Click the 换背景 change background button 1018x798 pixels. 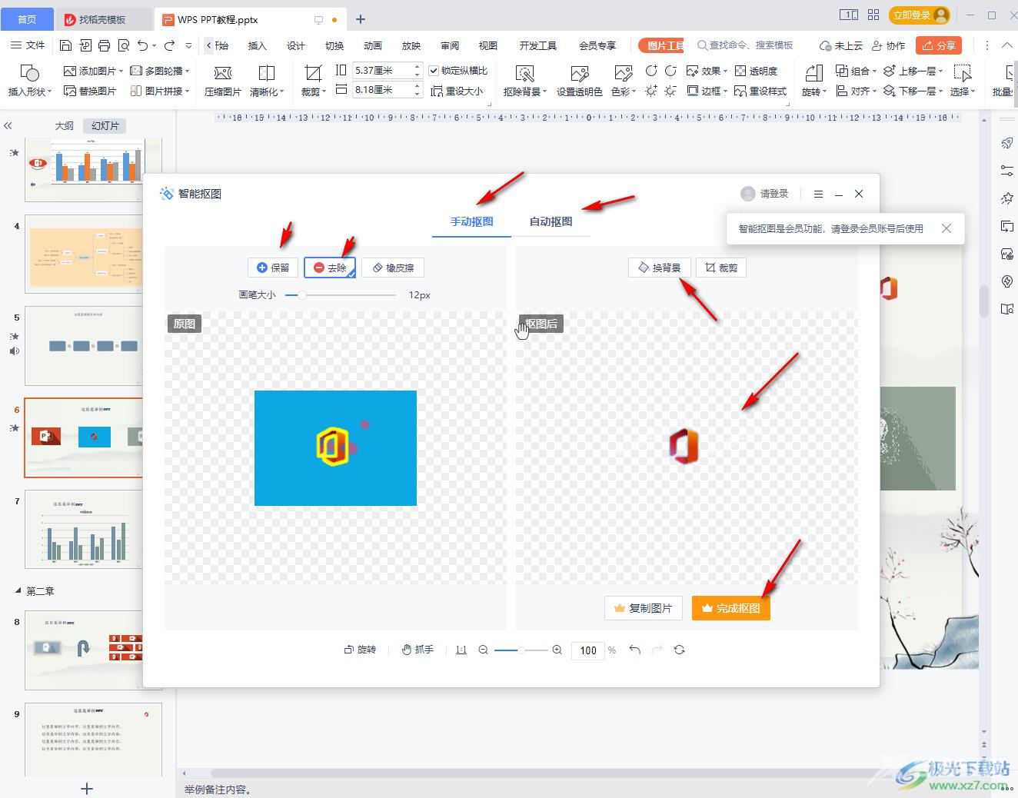coord(660,268)
